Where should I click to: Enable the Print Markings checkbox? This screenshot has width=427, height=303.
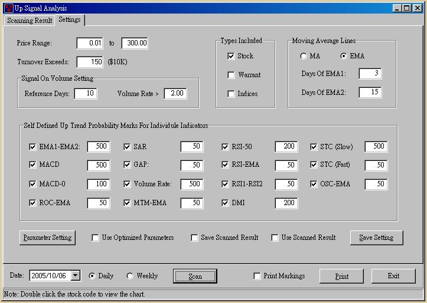click(257, 276)
